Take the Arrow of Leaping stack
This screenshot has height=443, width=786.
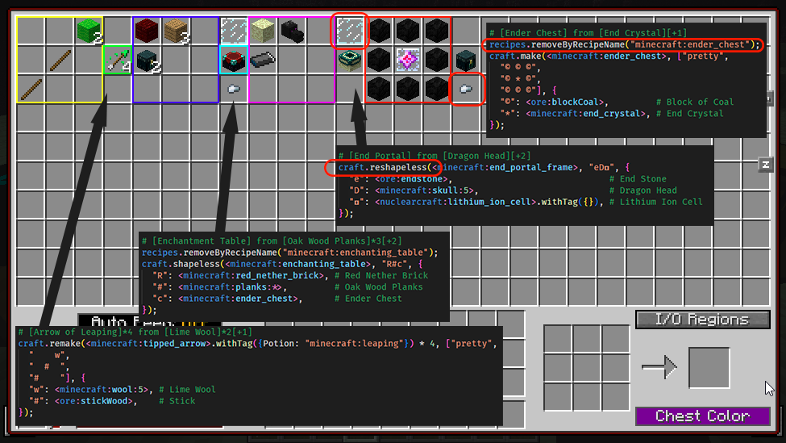[x=119, y=61]
